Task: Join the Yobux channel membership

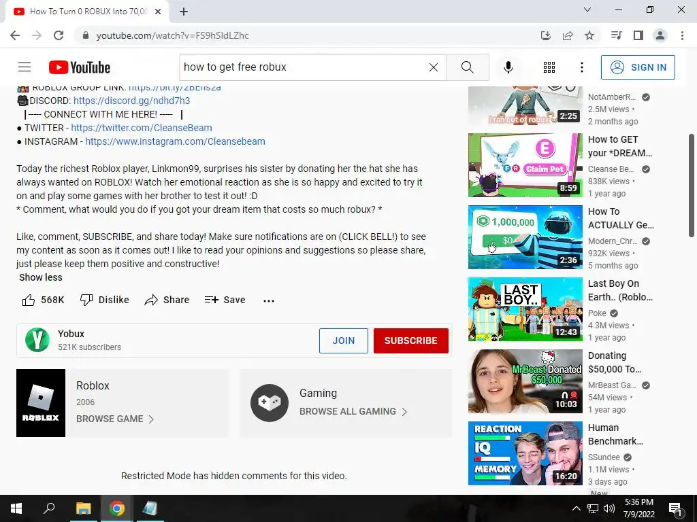Action: click(344, 341)
